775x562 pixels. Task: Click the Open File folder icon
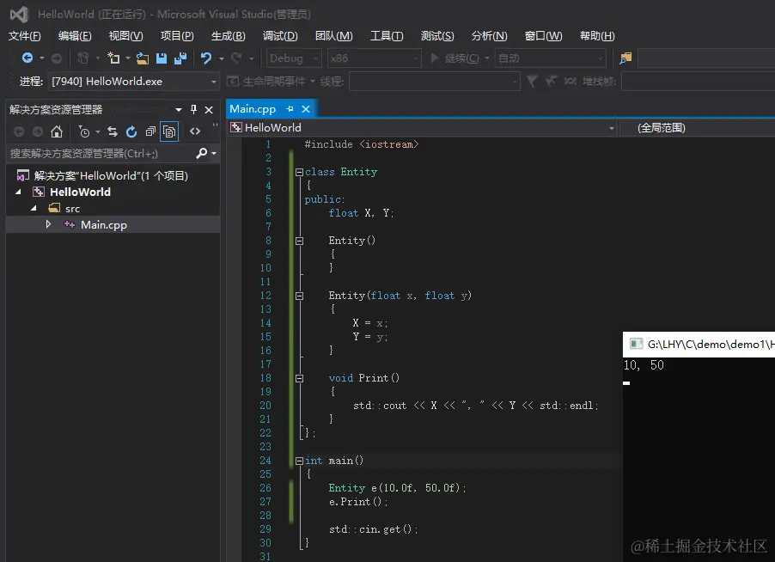coord(143,58)
